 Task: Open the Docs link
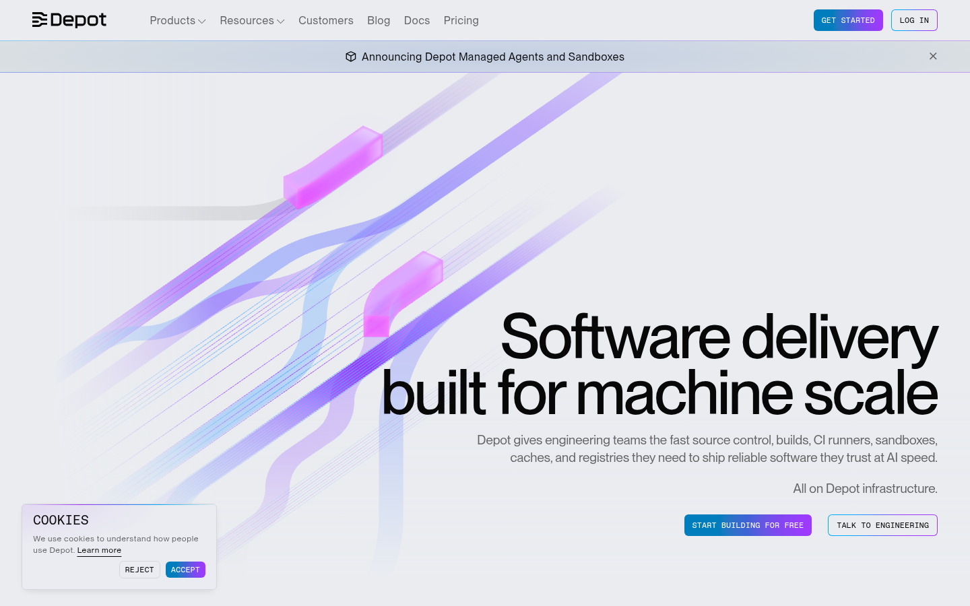point(417,21)
